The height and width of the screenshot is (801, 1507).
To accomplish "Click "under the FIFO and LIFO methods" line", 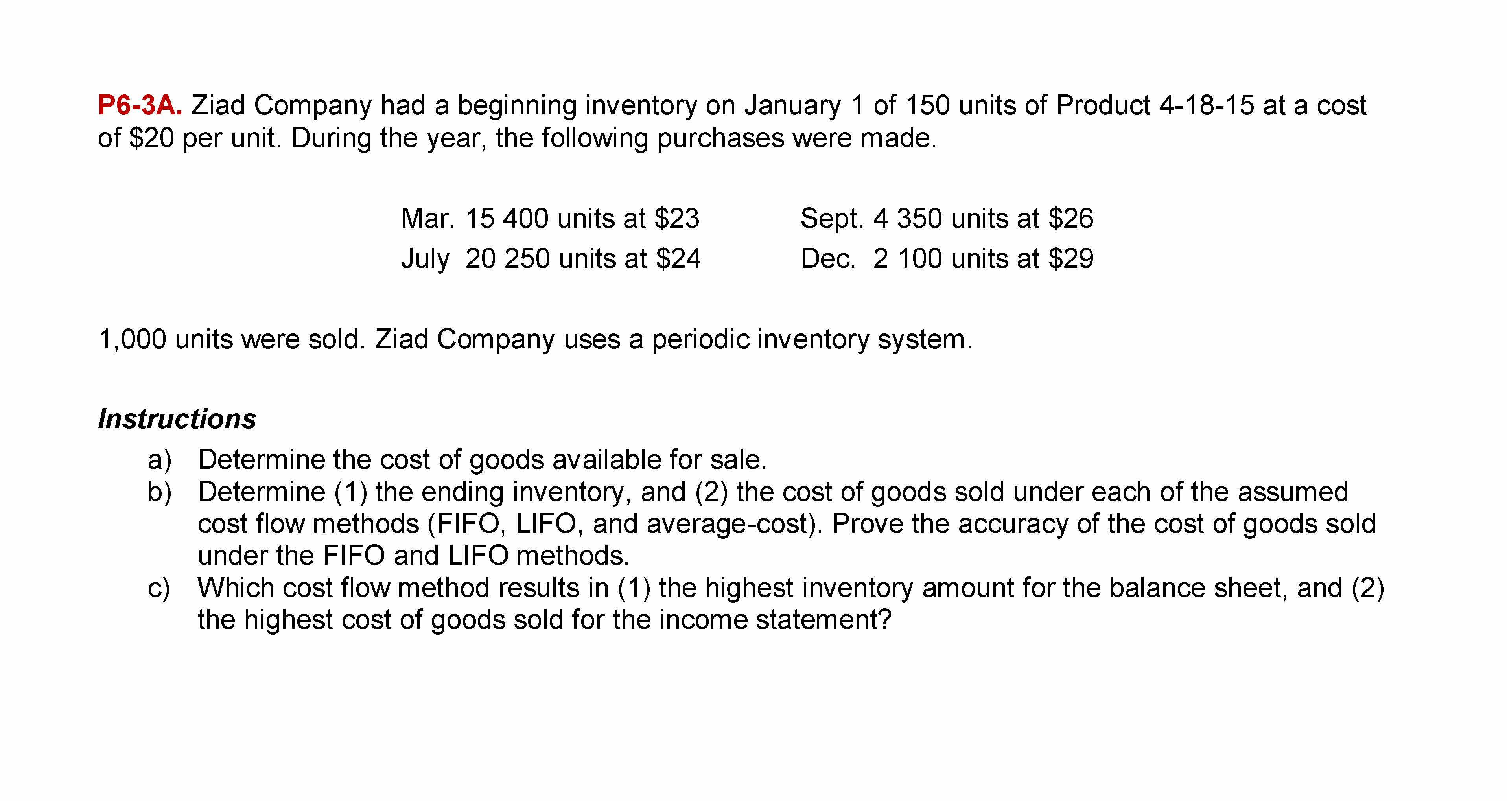I will (x=413, y=556).
